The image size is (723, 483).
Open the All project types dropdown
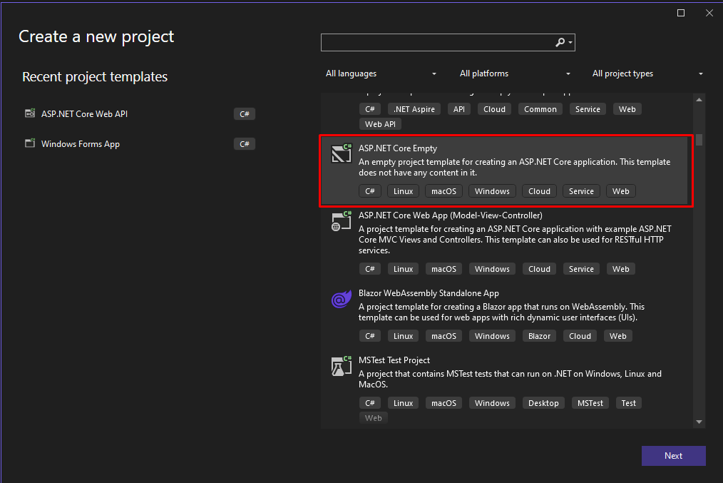647,73
